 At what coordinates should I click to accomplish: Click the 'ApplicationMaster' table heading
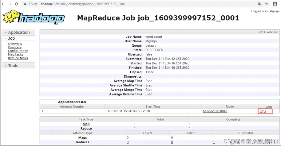72,102
